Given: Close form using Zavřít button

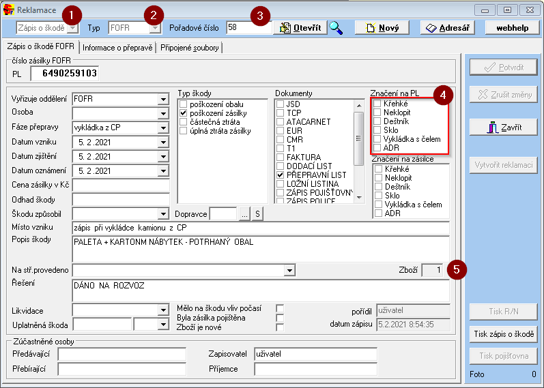Looking at the screenshot, I should pos(503,128).
